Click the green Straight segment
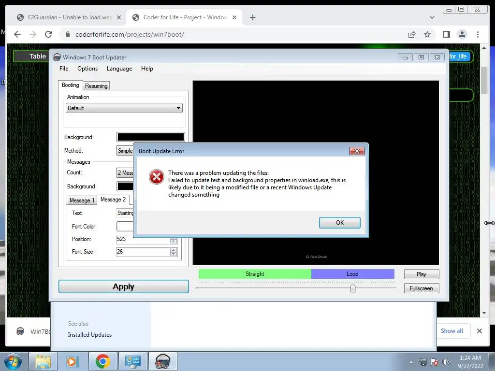This screenshot has width=495, height=371. tap(255, 274)
